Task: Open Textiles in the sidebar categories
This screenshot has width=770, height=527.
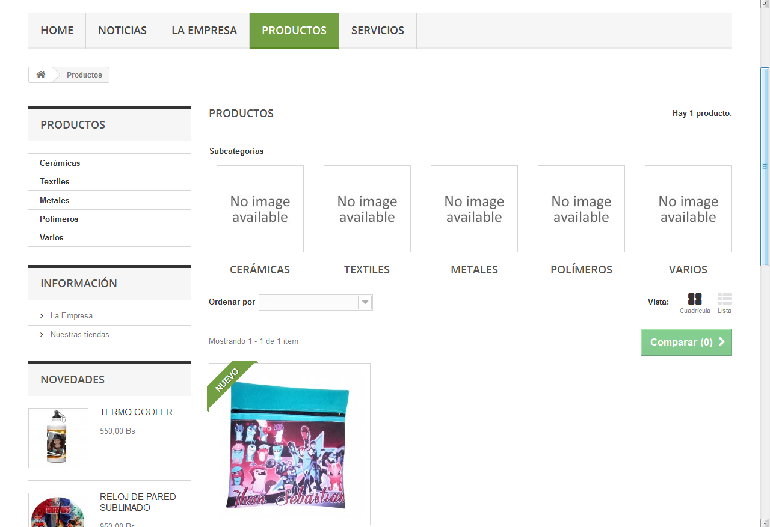Action: (55, 181)
